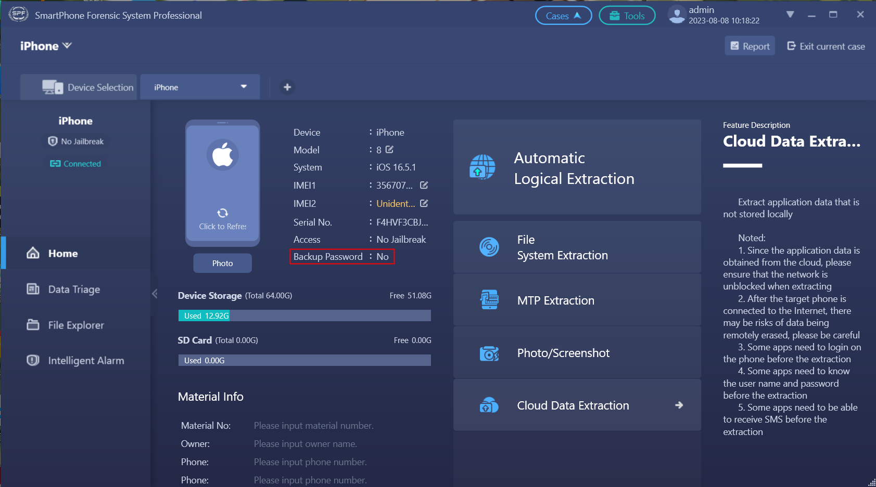Start Automatic Logical Extraction

pyautogui.click(x=577, y=167)
